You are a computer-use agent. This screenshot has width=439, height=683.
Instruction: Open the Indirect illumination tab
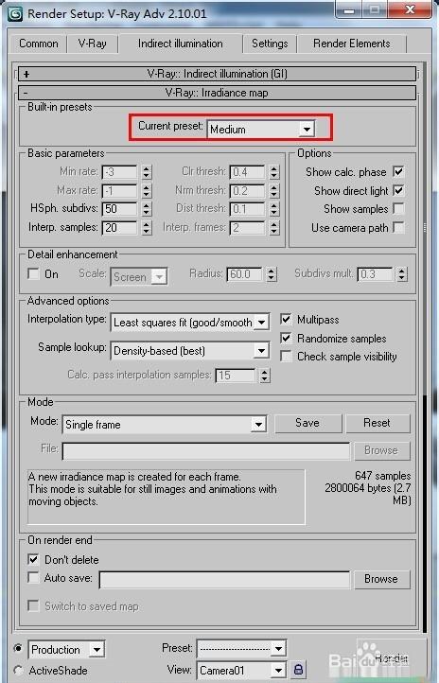click(x=181, y=44)
